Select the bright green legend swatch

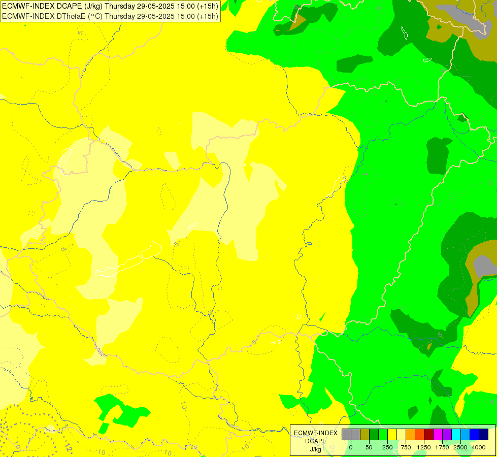click(x=383, y=434)
